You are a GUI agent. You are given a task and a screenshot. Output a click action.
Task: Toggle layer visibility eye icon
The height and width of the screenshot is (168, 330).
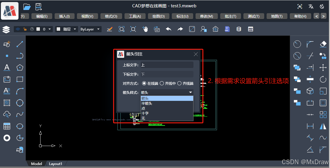pyautogui.click(x=18, y=29)
